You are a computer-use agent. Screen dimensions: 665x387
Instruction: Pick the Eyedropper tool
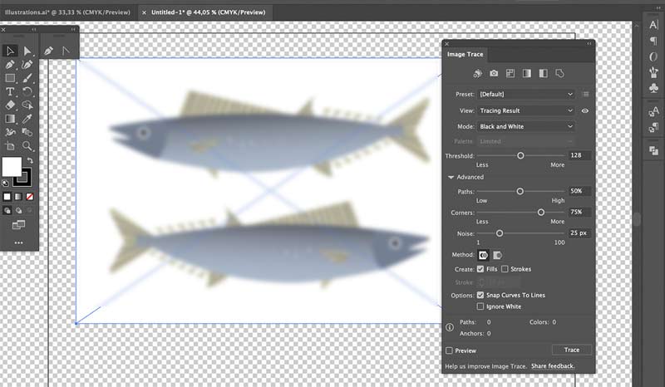(x=27, y=119)
